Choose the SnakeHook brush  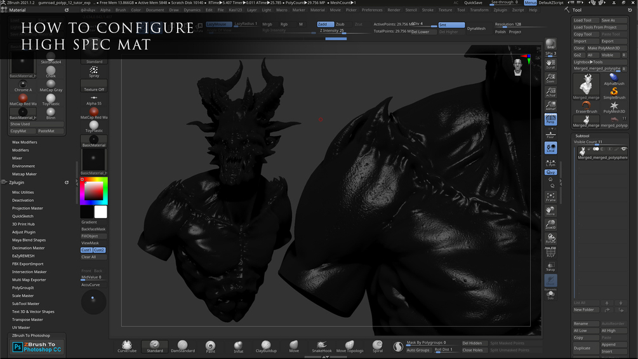322,346
